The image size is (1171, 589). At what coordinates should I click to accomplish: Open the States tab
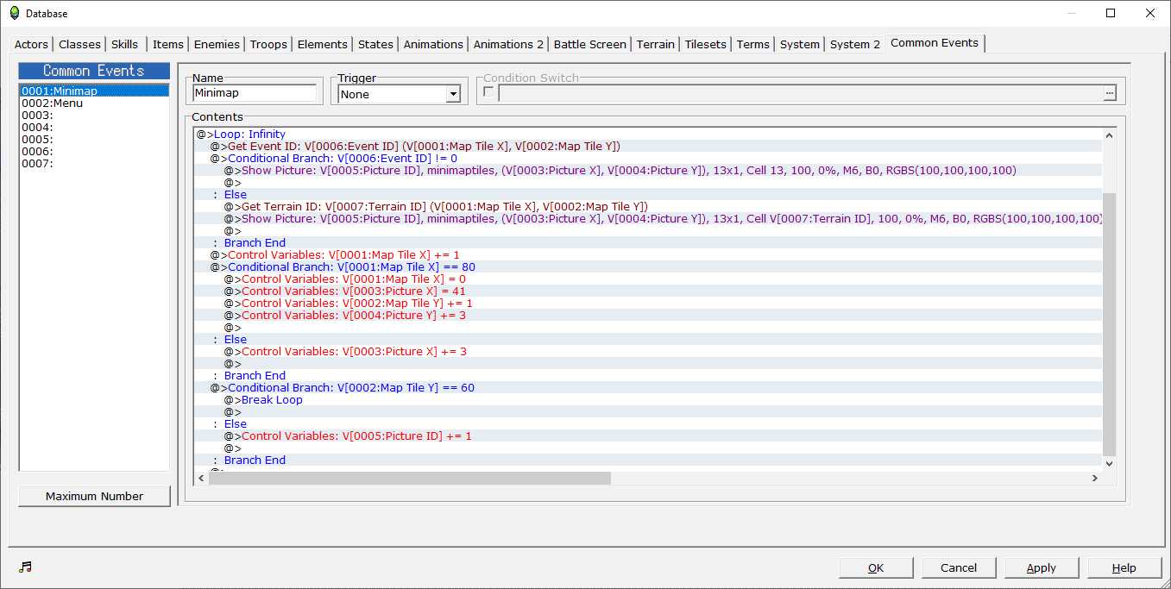376,44
